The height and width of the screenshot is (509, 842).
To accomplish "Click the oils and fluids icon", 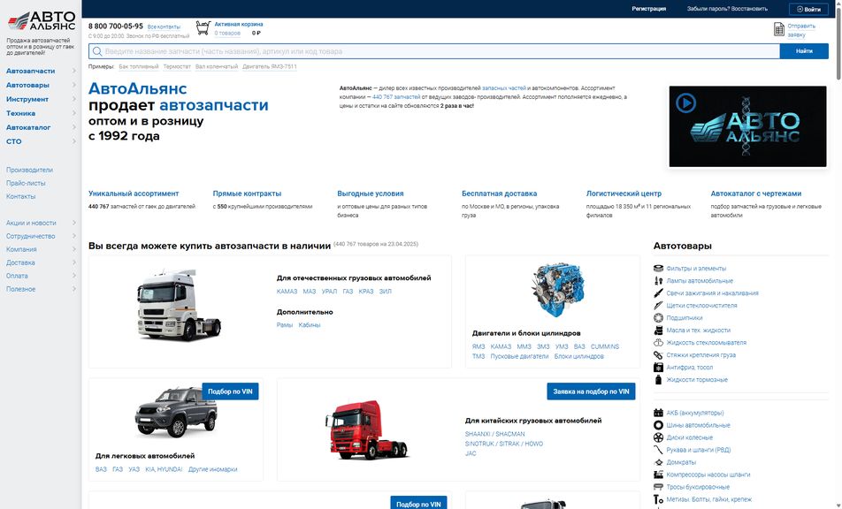I will point(658,330).
